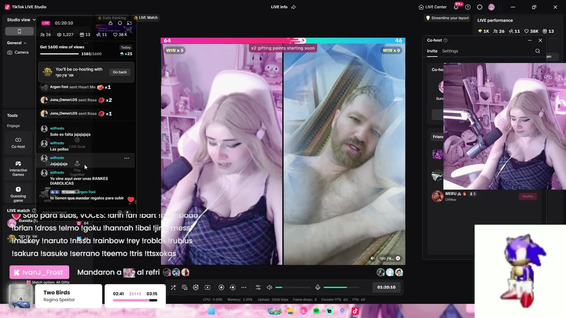Open the Today filter in view goal

click(x=126, y=47)
